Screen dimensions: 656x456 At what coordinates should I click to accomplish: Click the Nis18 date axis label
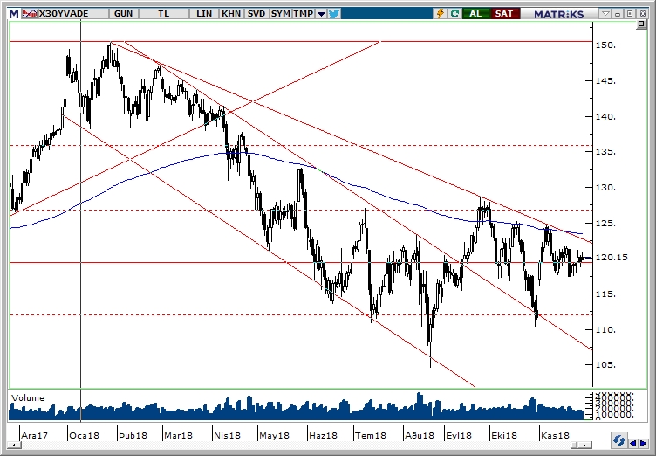pyautogui.click(x=227, y=435)
